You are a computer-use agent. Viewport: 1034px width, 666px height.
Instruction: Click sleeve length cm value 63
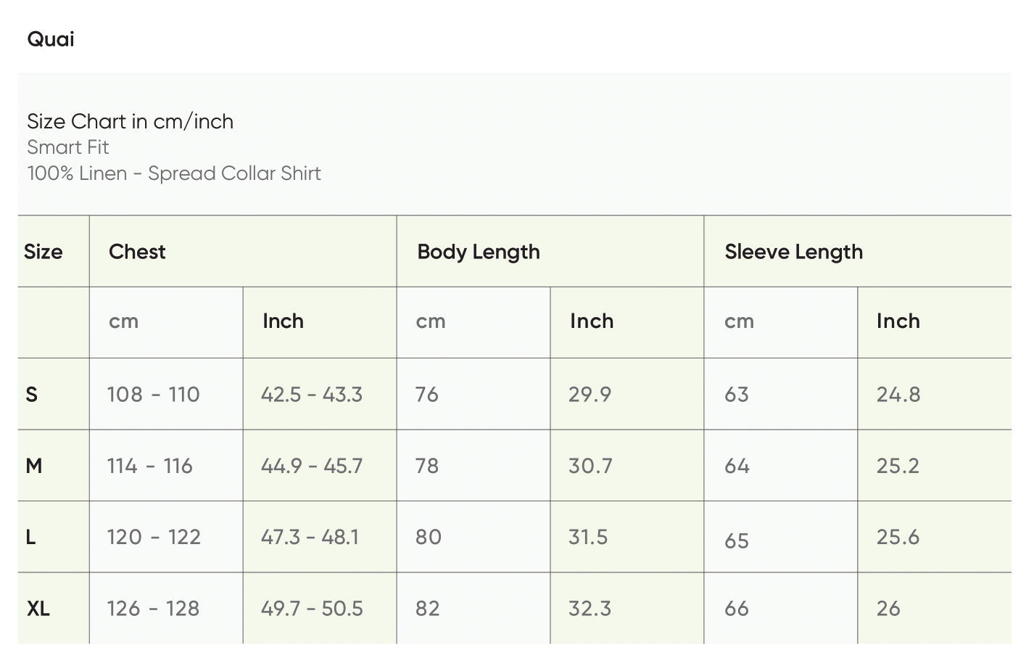(x=737, y=395)
